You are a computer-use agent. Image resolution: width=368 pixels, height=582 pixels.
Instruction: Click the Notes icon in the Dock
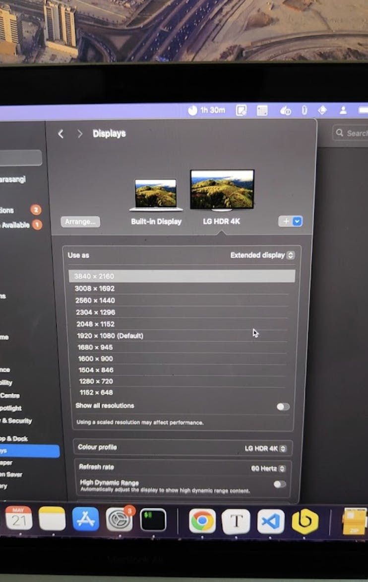click(x=52, y=518)
